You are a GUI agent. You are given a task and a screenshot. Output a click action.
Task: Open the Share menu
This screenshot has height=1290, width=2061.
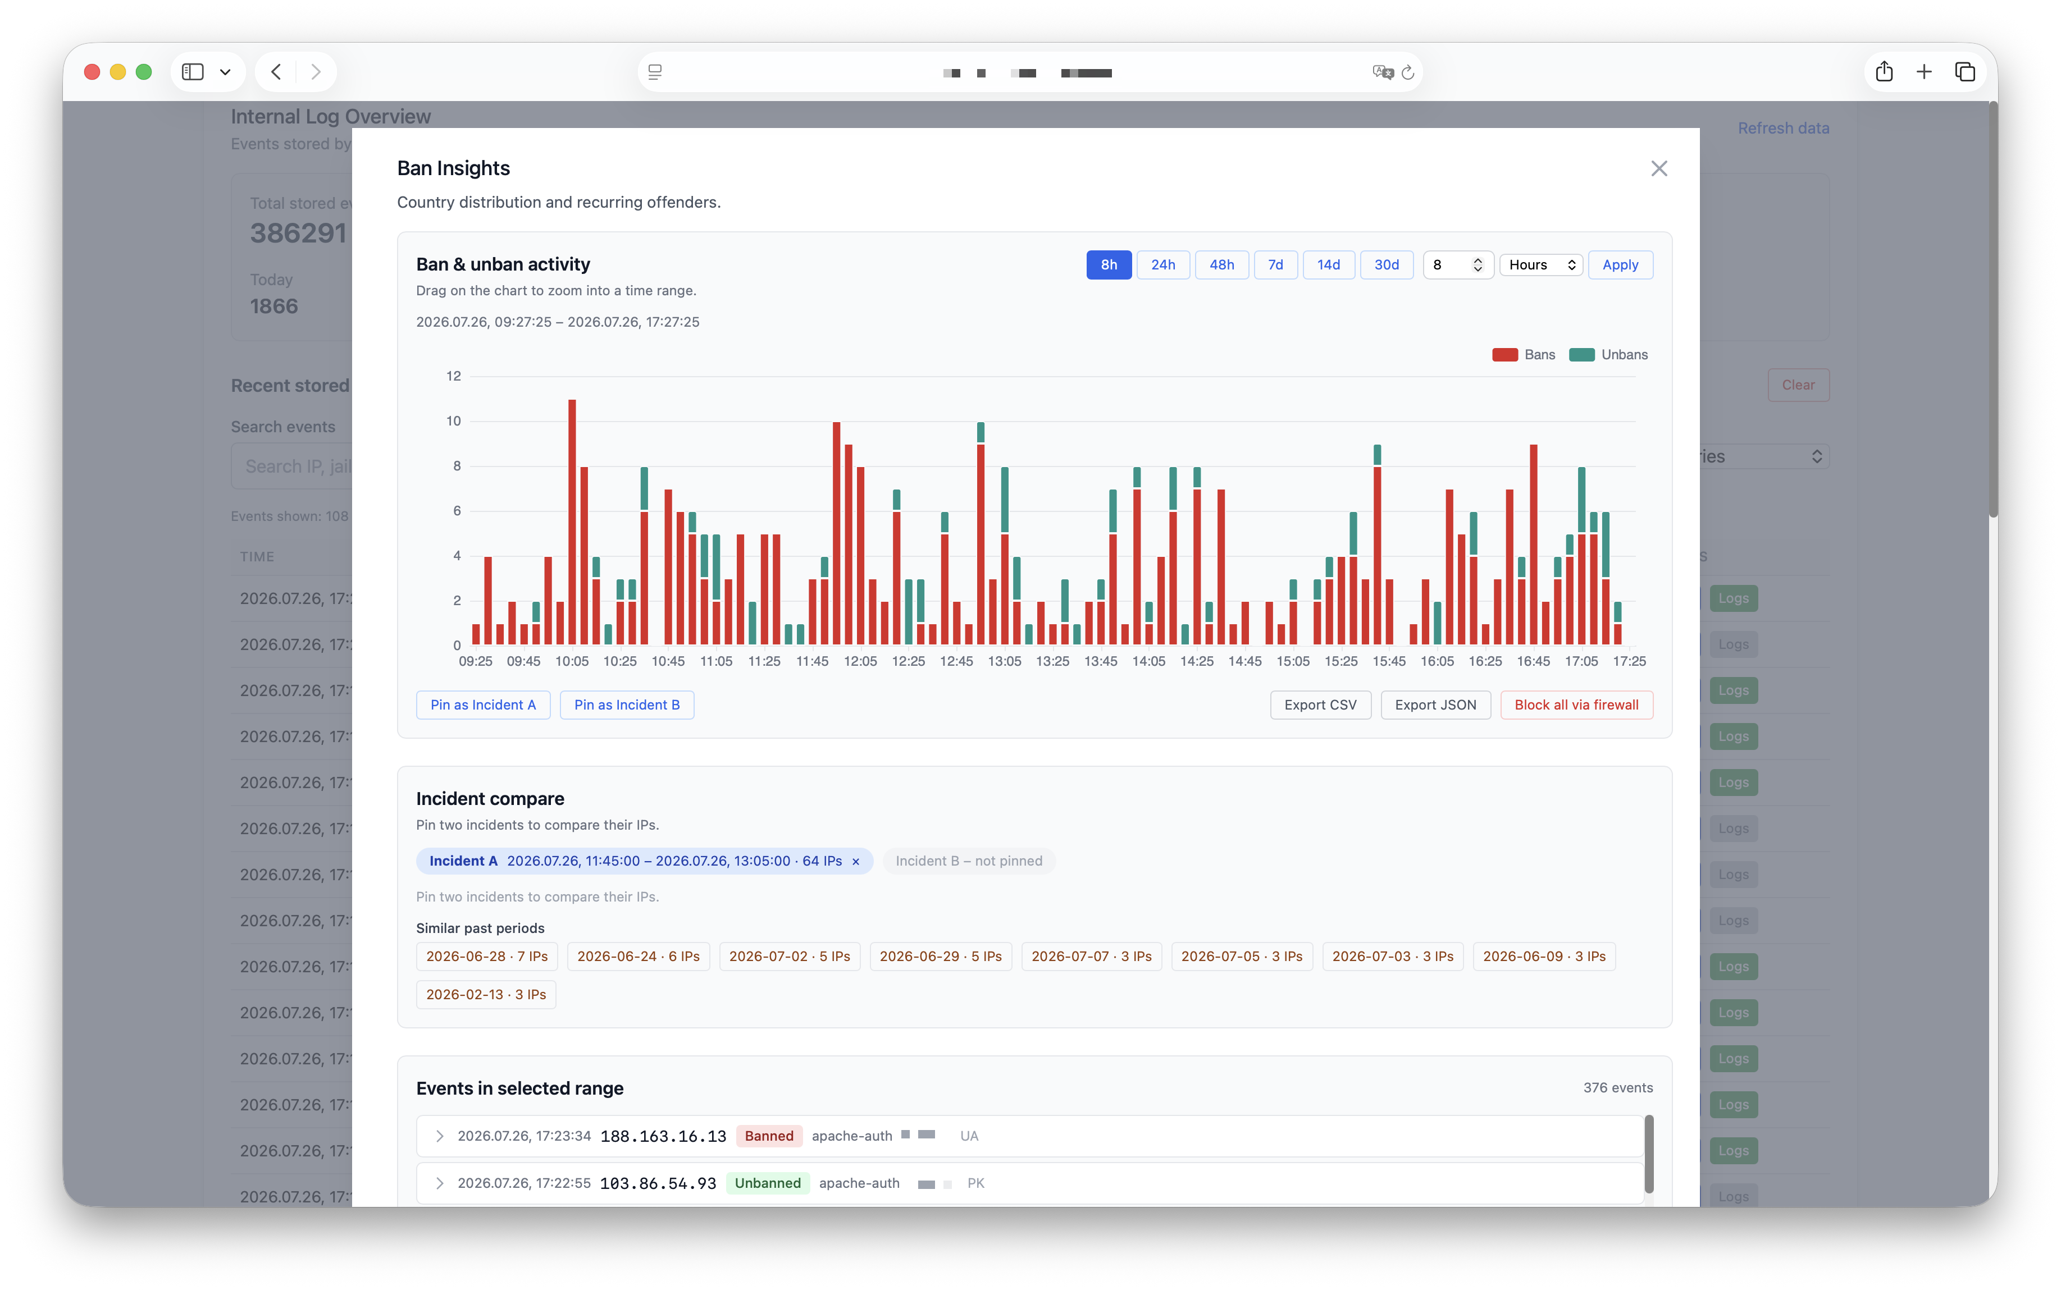tap(1884, 72)
